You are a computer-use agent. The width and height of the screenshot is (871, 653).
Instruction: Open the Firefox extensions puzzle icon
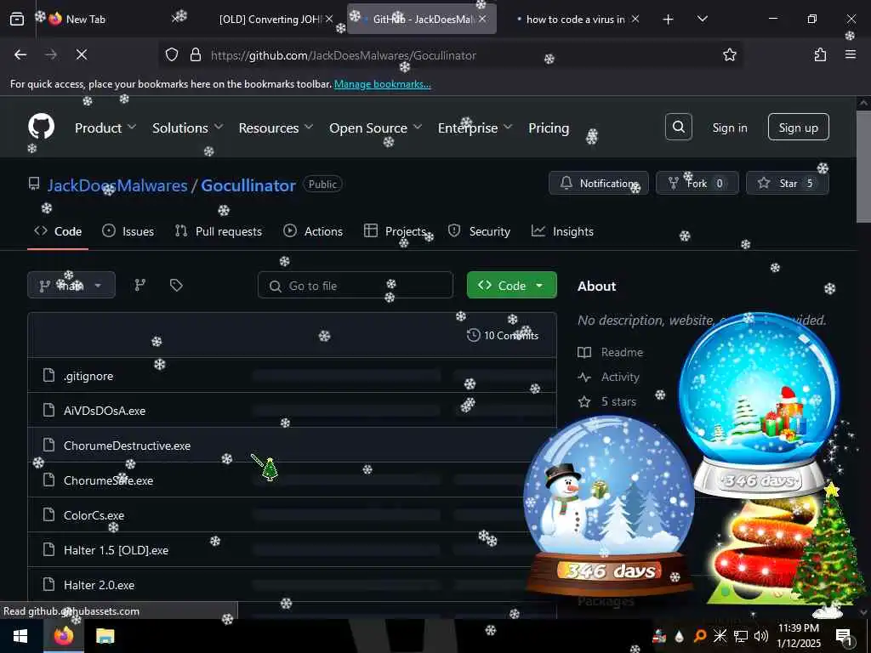820,54
